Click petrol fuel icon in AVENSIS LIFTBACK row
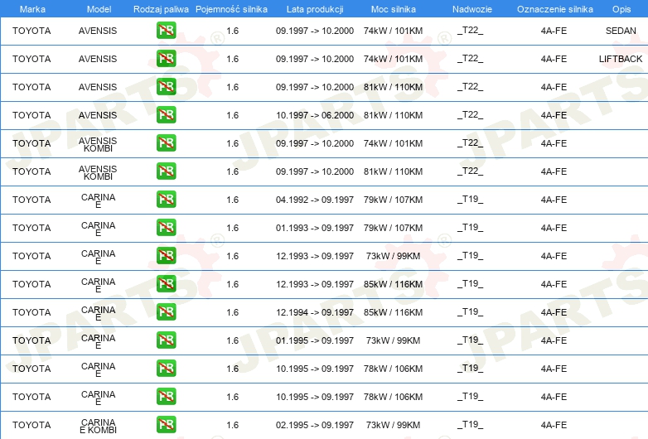 166,59
